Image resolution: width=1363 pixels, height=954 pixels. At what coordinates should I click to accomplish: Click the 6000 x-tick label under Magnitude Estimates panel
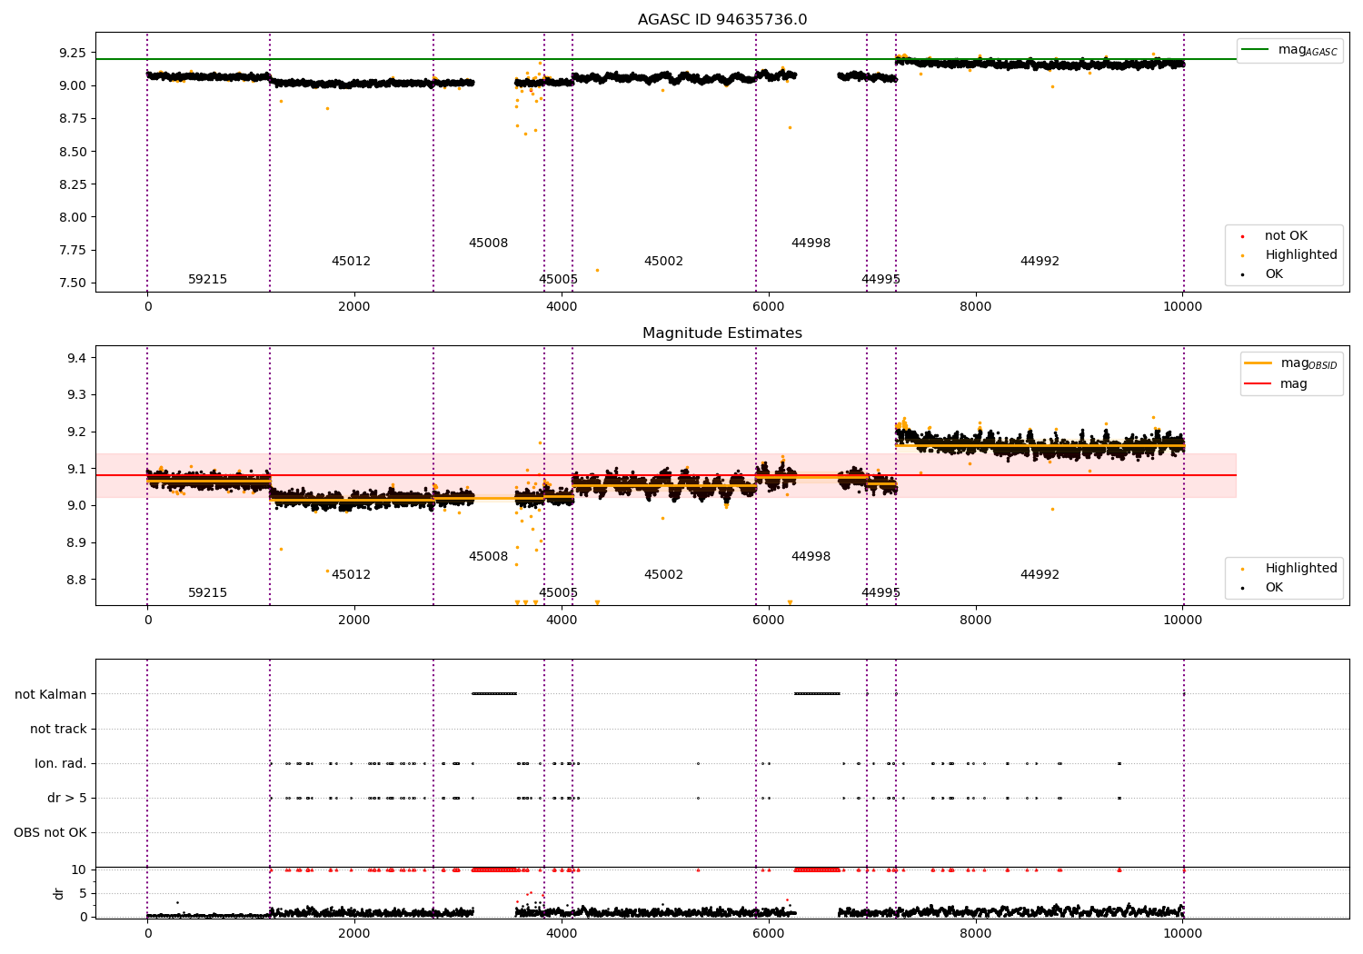click(768, 620)
